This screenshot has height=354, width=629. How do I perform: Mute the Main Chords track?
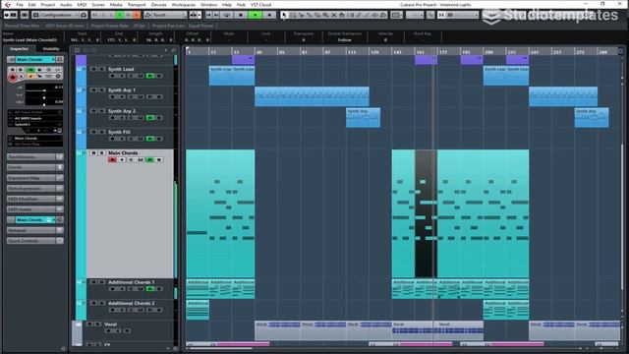click(x=93, y=153)
